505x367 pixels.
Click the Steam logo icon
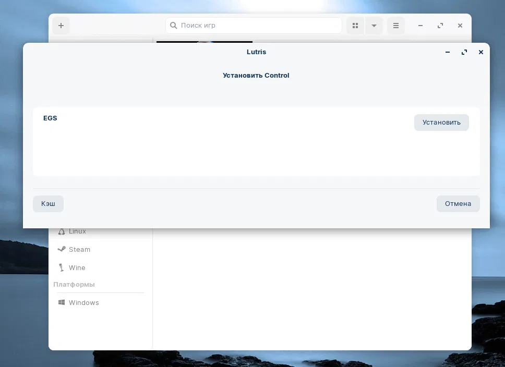[61, 249]
